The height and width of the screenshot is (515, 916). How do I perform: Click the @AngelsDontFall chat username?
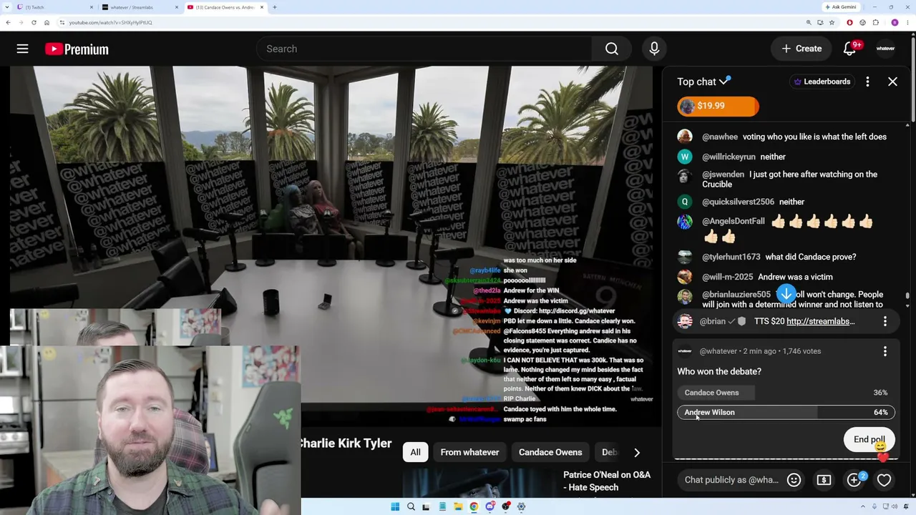tap(734, 222)
